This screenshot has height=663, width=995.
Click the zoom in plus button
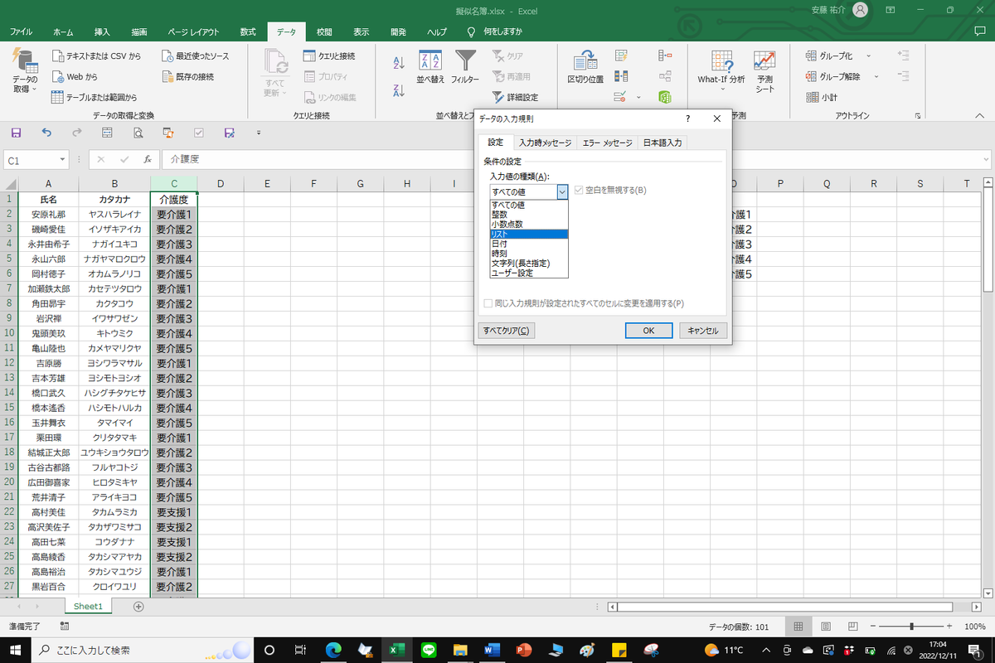point(951,627)
